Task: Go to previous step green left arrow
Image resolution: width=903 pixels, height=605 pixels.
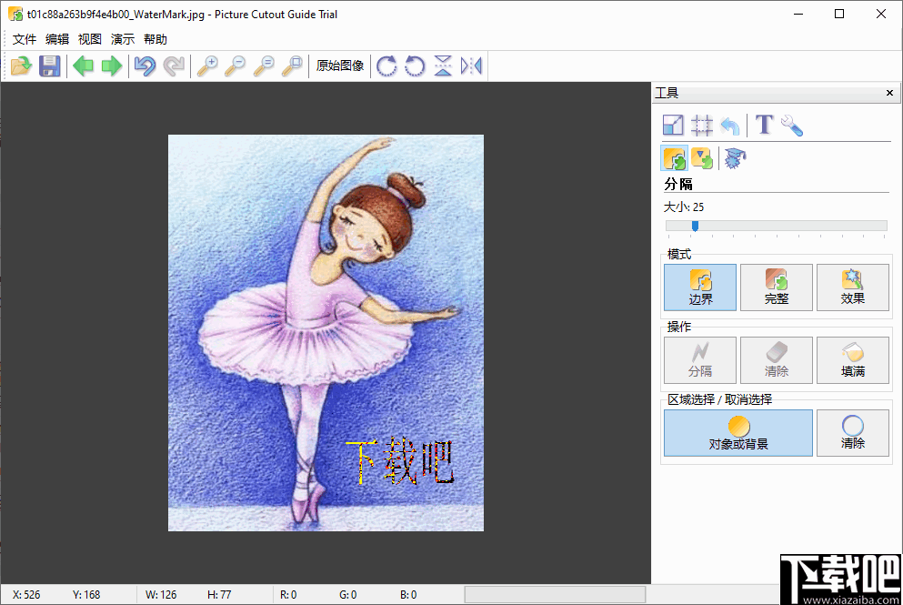Action: 84,66
